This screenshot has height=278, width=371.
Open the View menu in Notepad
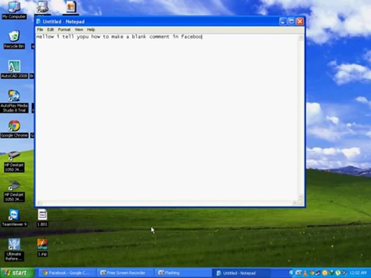(79, 30)
